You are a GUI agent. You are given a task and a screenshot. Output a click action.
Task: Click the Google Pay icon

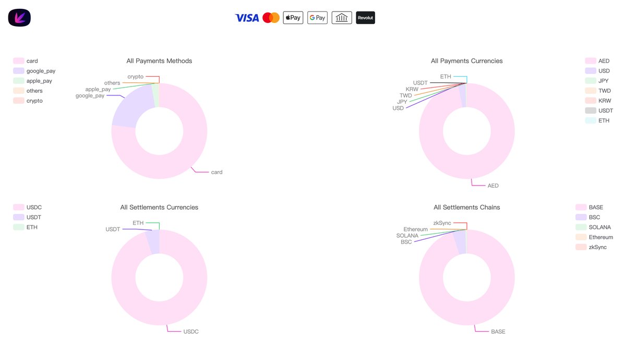[317, 18]
